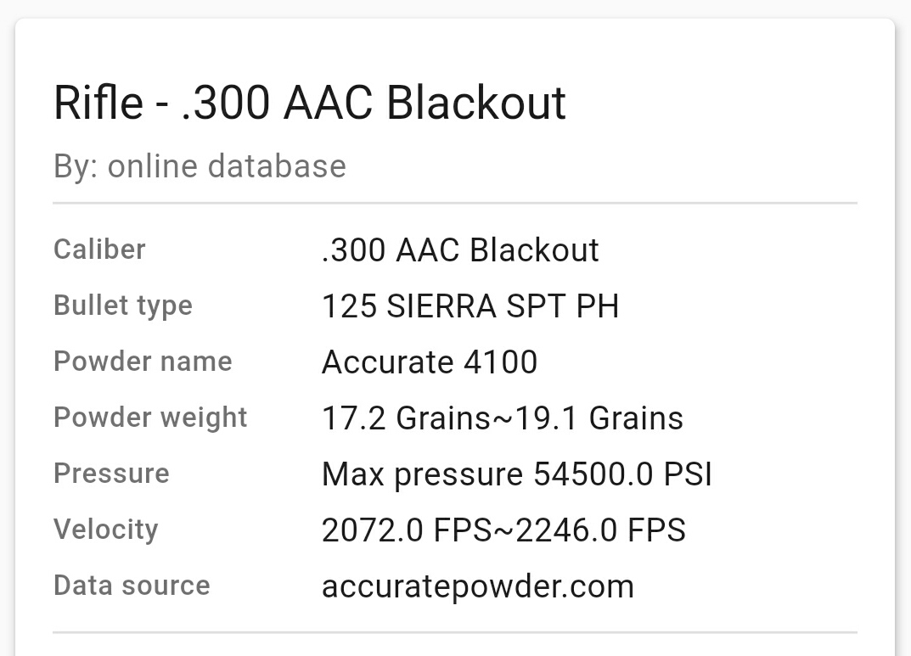Select the 'By: online database' subtitle
This screenshot has height=656, width=911.
click(200, 165)
